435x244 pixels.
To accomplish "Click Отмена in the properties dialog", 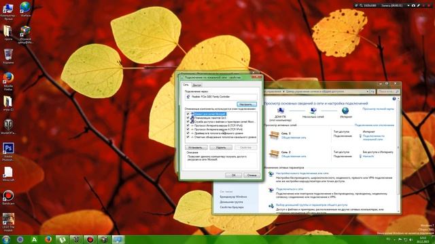I will 251,175.
